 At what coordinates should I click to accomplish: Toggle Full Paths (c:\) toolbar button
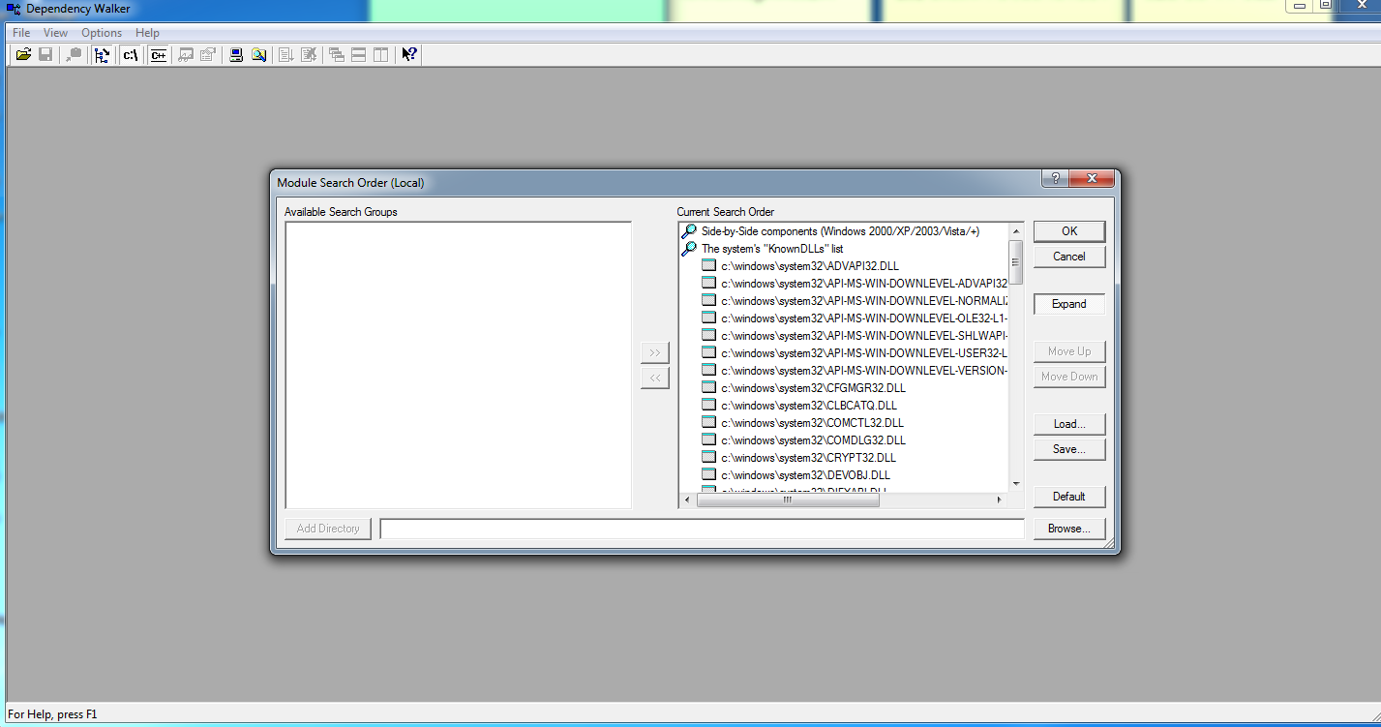pyautogui.click(x=130, y=55)
